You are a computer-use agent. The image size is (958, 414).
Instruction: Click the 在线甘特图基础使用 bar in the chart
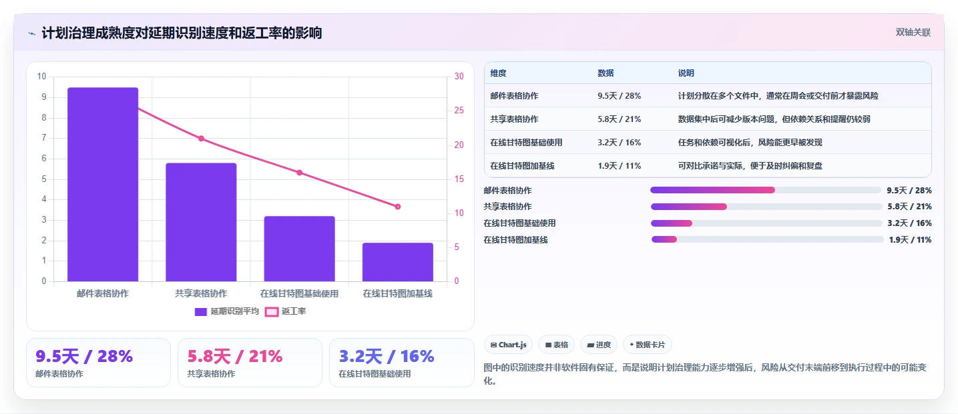299,249
